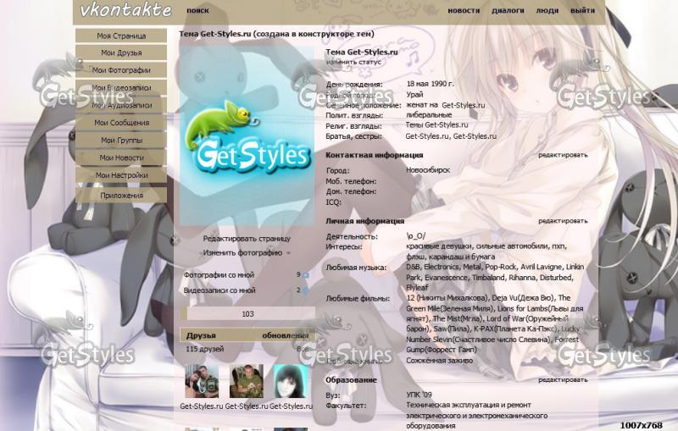Open Мои Фотографии in sidebar
This screenshot has width=678, height=431.
point(121,70)
